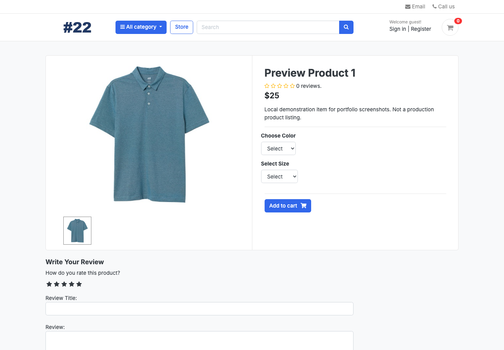The width and height of the screenshot is (504, 350).
Task: Click the Call us phone icon
Action: 434,6
